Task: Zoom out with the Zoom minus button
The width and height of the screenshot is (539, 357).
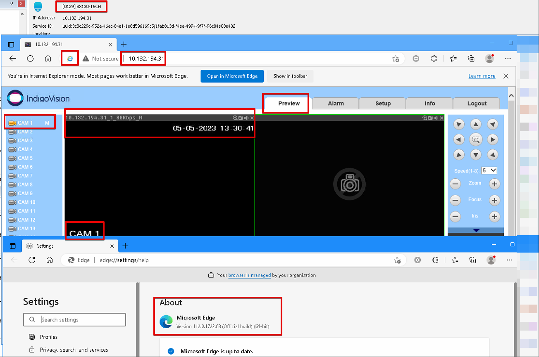Action: coord(455,184)
